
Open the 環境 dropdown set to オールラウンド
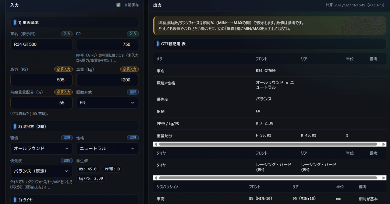click(41, 148)
